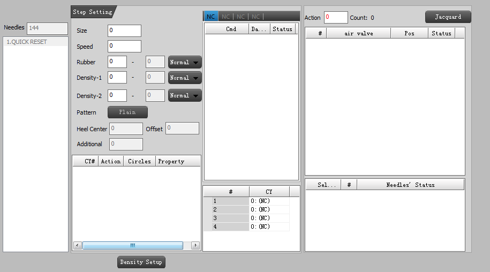The image size is (490, 272).
Task: Click the Plain pattern button
Action: pyautogui.click(x=127, y=112)
